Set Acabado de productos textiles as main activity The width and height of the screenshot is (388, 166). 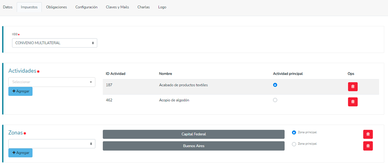pyautogui.click(x=275, y=85)
